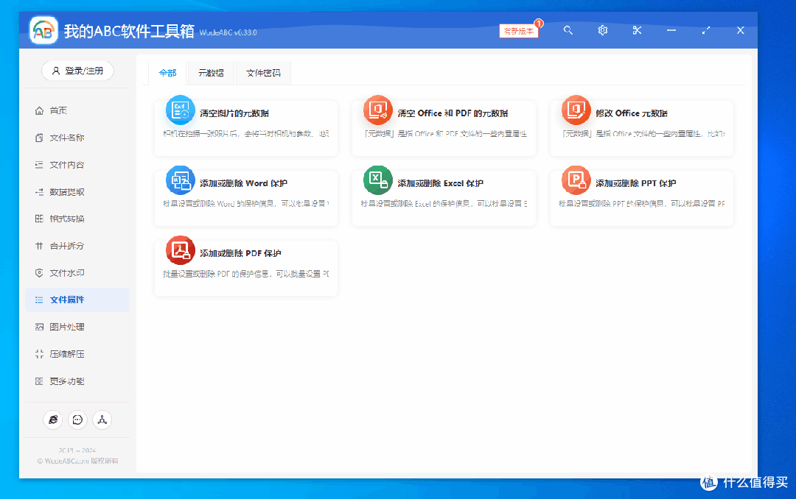This screenshot has height=499, width=796.
Task: Open 修改 Office 元数据 card title
Action: [x=632, y=113]
